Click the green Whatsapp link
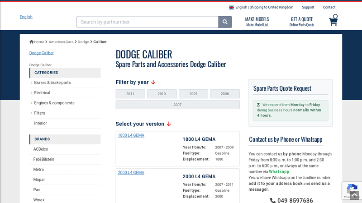 pos(279,172)
